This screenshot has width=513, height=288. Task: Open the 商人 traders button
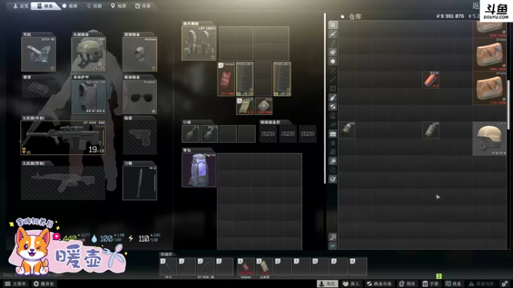click(351, 284)
